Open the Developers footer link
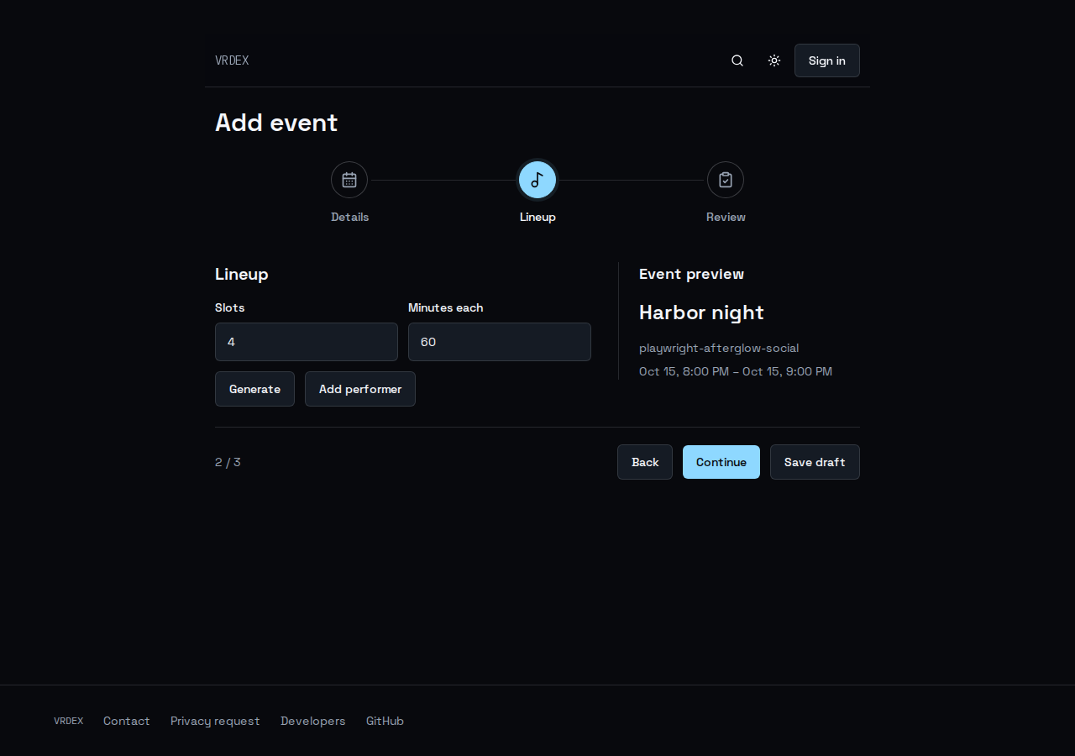The height and width of the screenshot is (756, 1075). (x=313, y=721)
